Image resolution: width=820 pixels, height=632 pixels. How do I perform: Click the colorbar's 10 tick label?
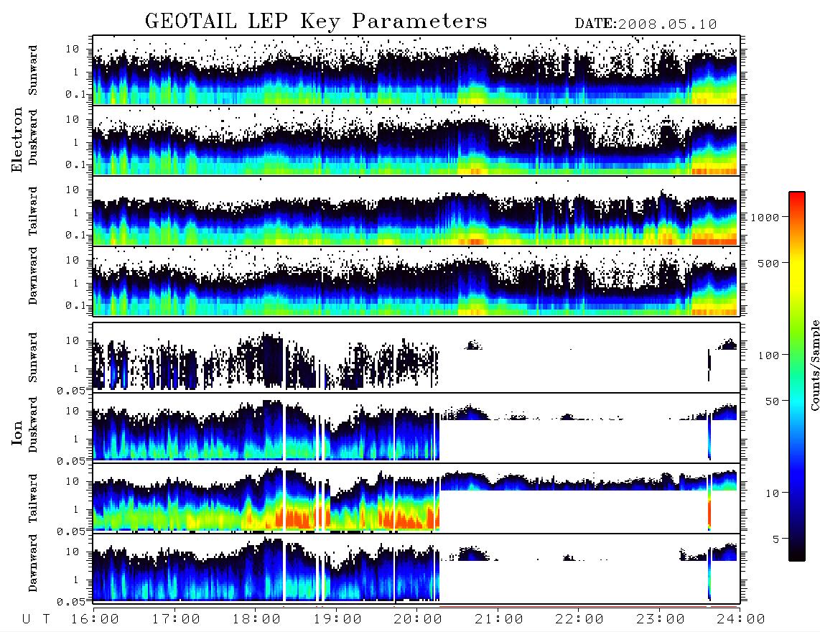point(771,493)
